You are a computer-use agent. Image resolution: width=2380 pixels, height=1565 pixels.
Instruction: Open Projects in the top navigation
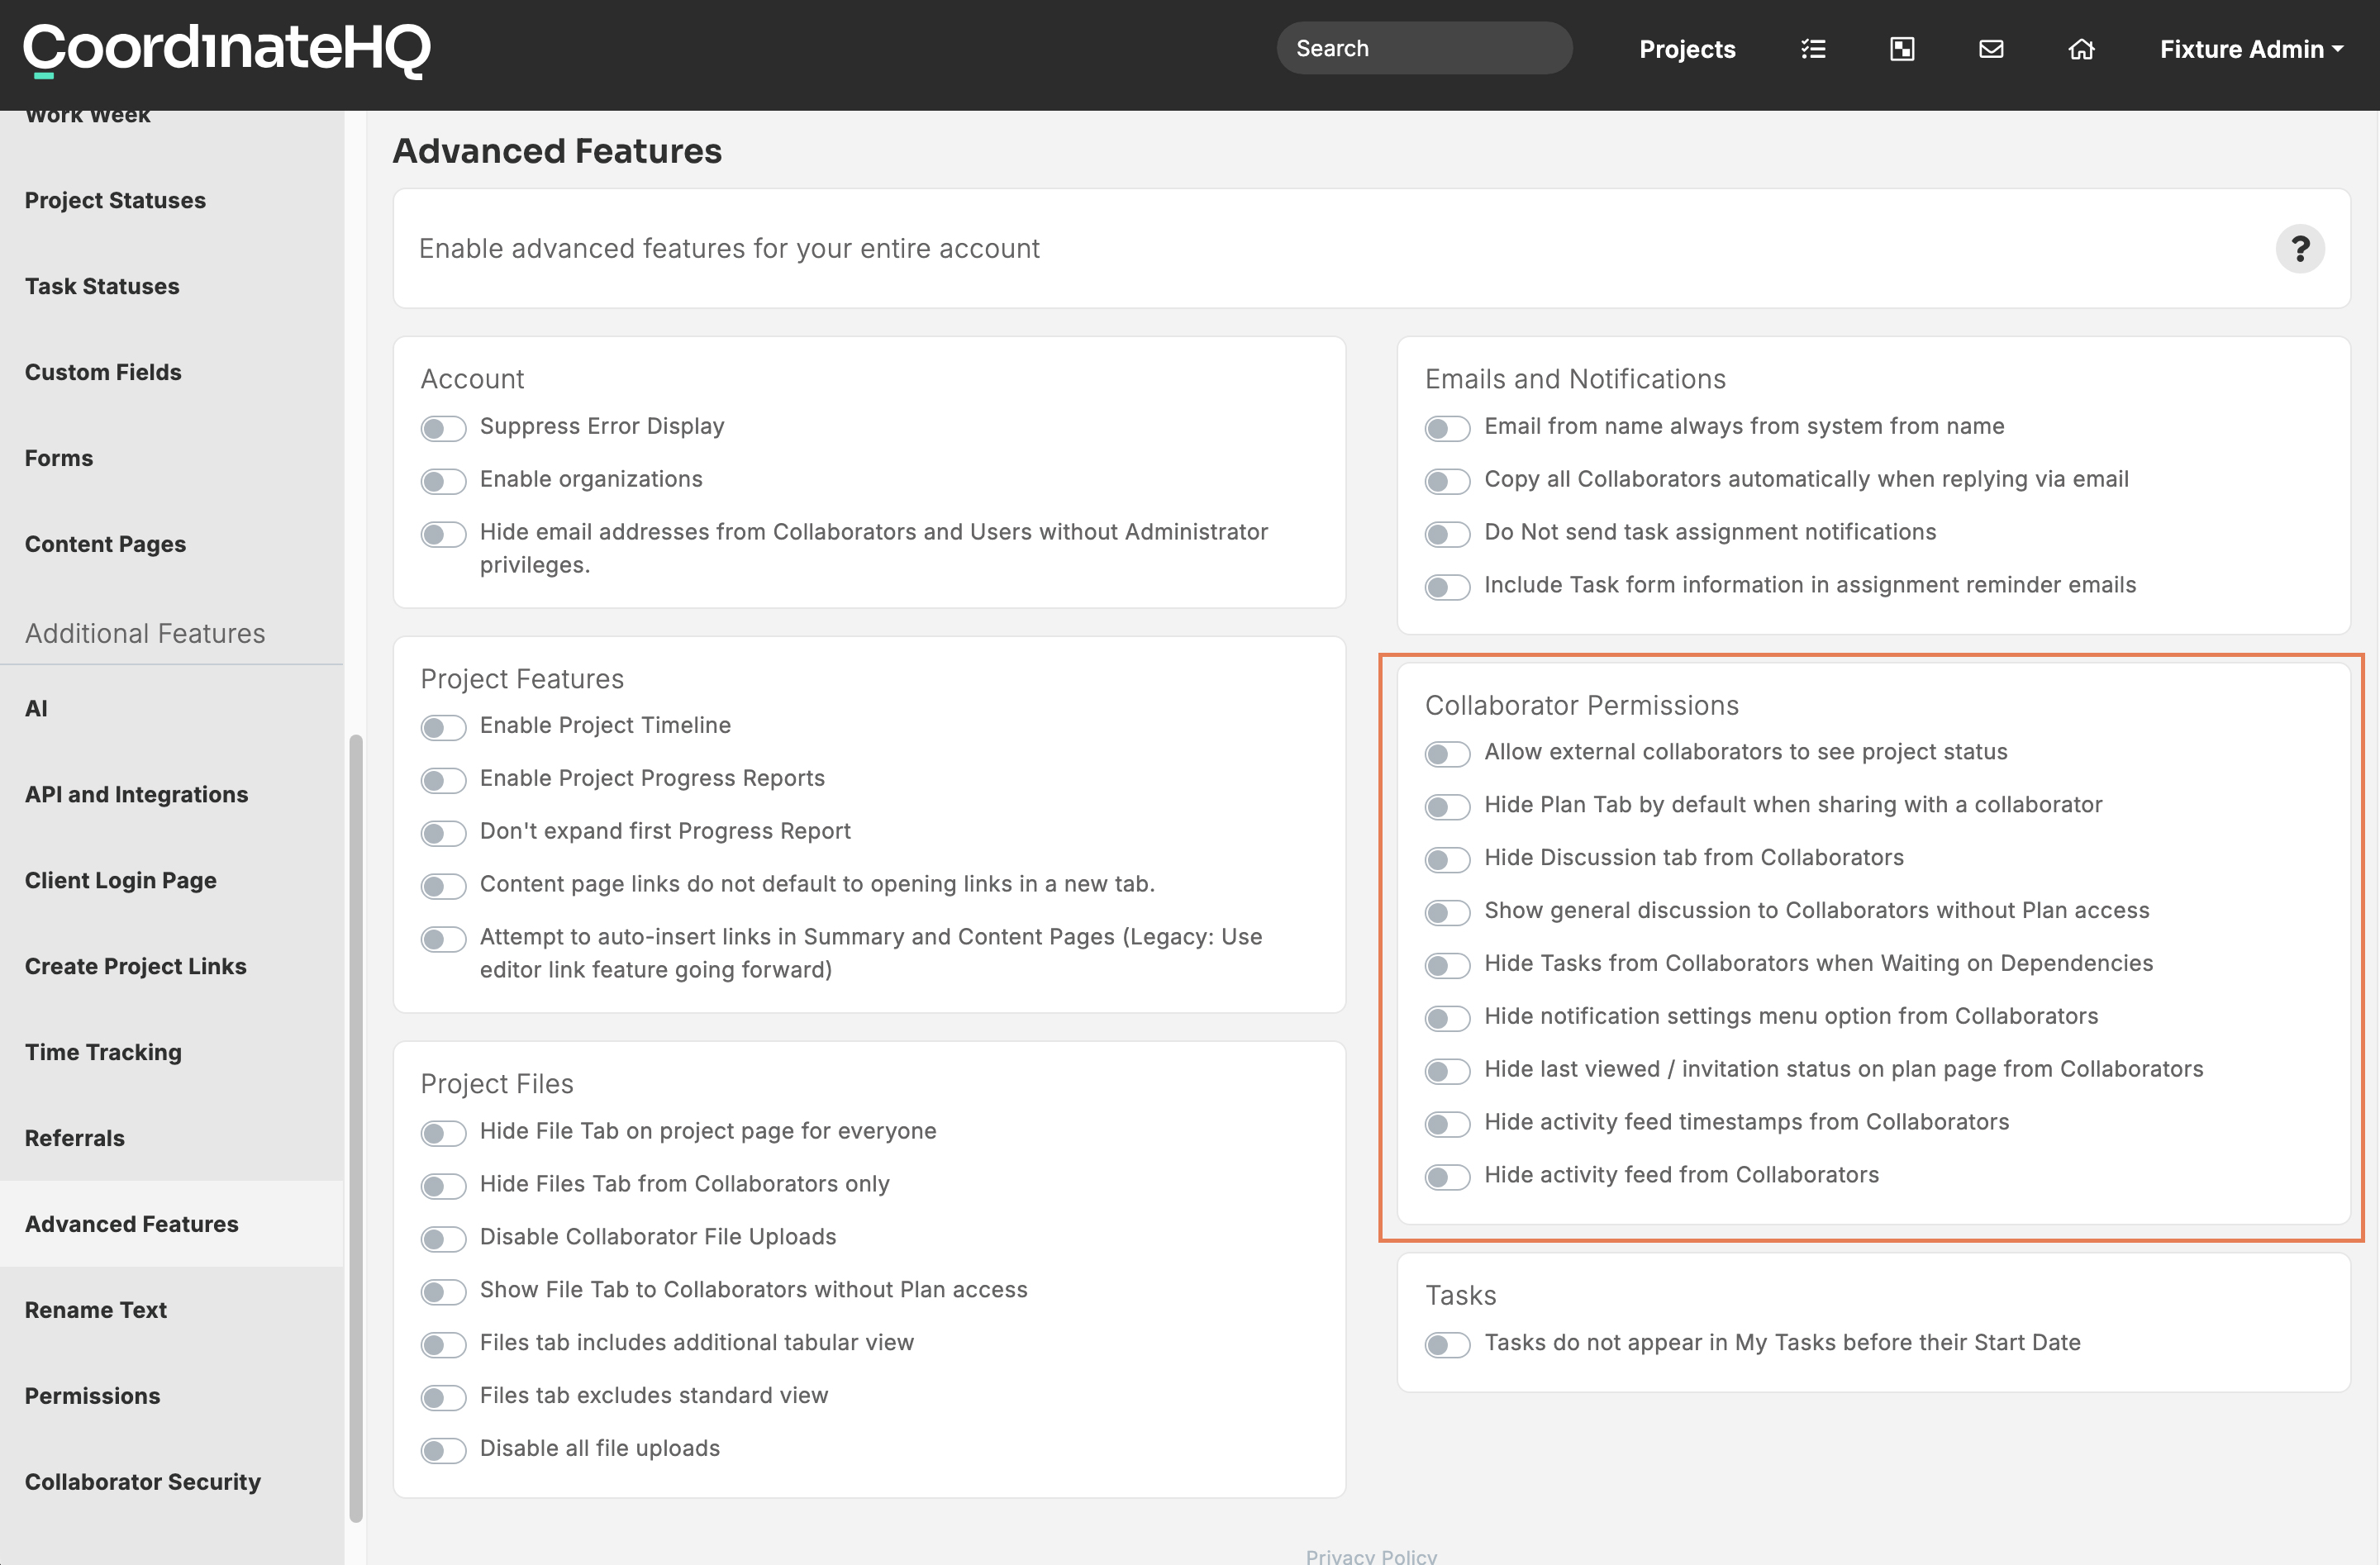pos(1687,49)
